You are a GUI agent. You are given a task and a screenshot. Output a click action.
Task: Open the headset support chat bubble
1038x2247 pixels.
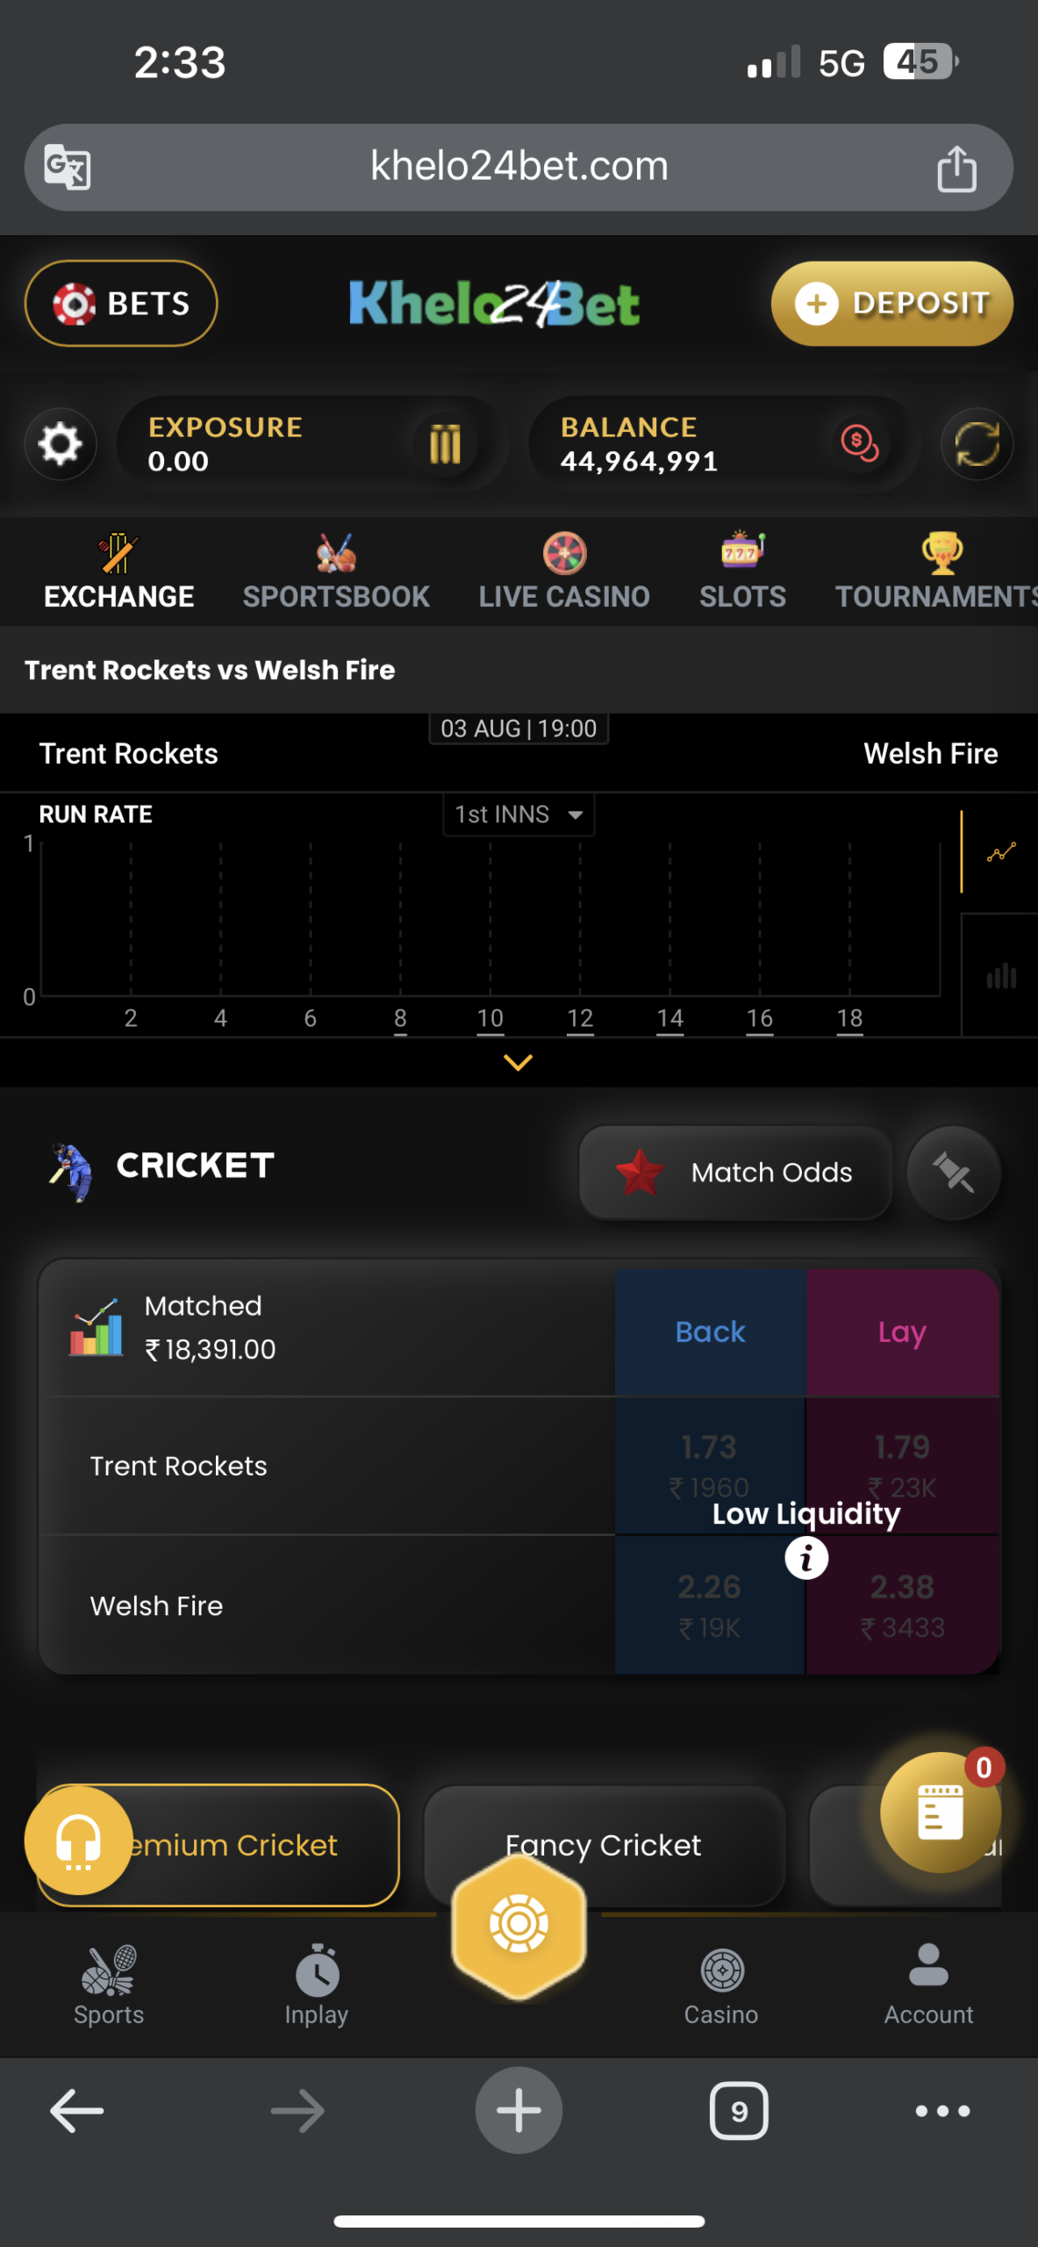78,1840
